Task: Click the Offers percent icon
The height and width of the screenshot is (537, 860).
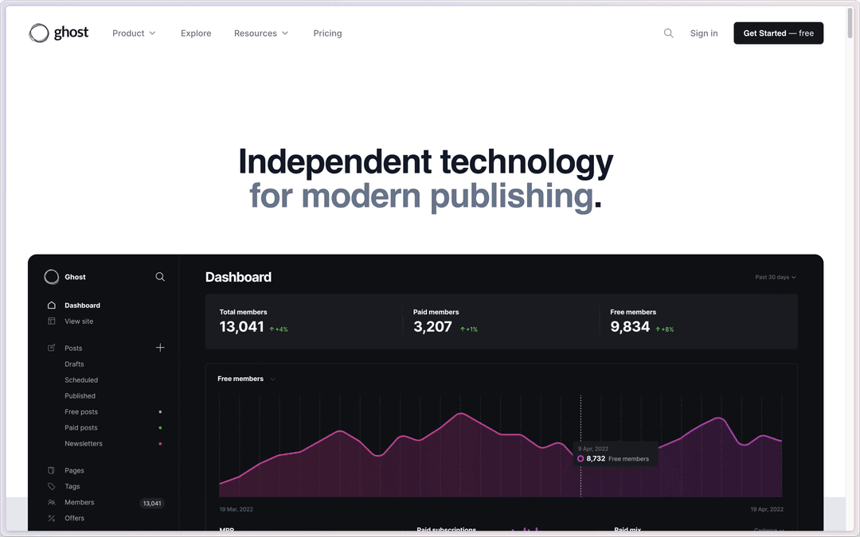Action: 52,518
